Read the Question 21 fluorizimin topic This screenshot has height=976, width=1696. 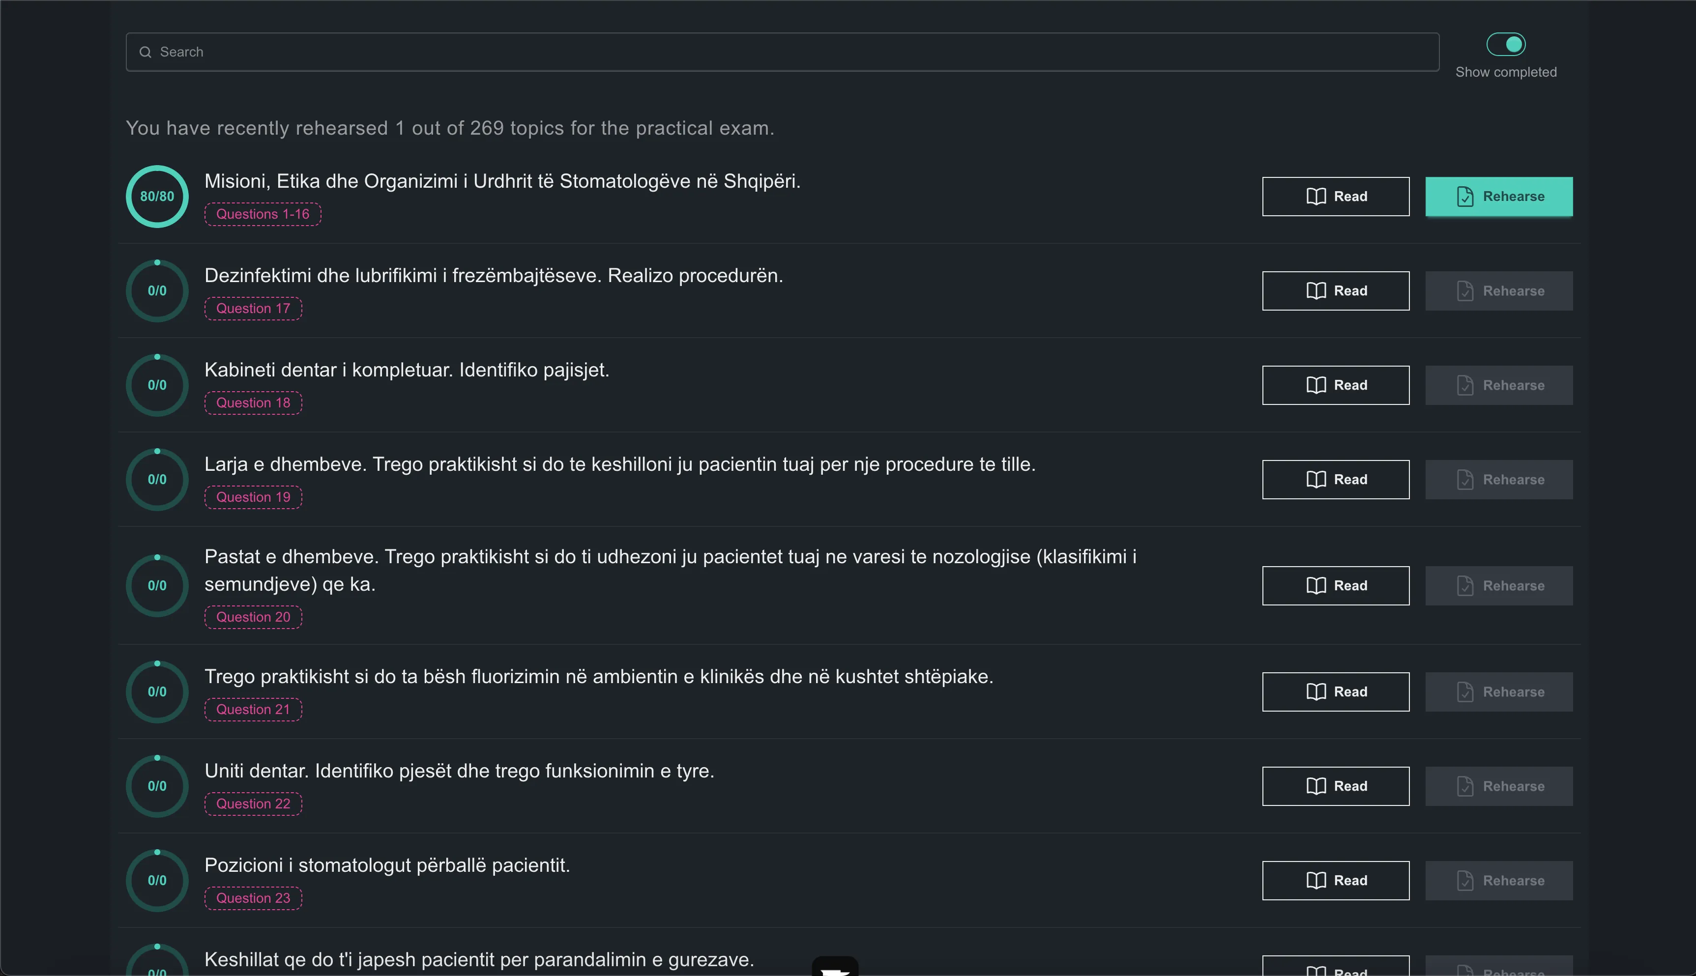coord(1335,692)
